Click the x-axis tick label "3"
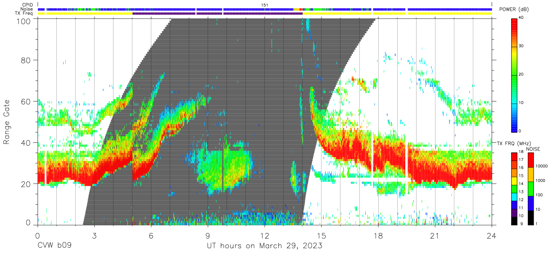The height and width of the screenshot is (255, 553). click(x=95, y=235)
